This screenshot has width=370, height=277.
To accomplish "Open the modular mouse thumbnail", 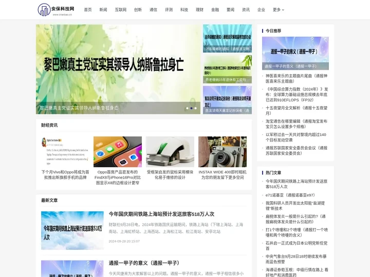I will [x=170, y=152].
